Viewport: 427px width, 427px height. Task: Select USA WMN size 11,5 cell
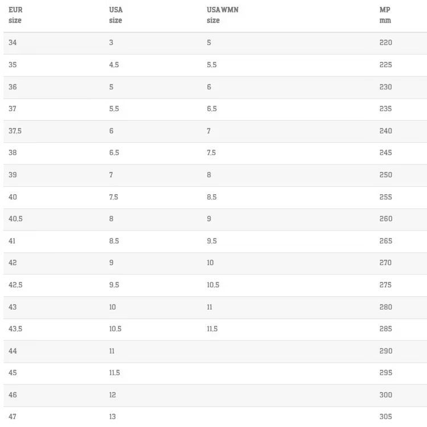212,329
